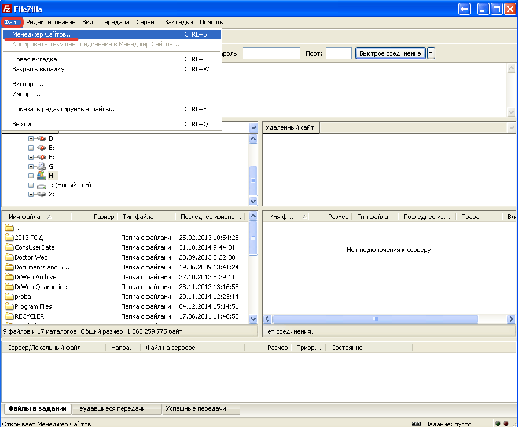Open the Помощь menu
The width and height of the screenshot is (518, 427).
(211, 22)
